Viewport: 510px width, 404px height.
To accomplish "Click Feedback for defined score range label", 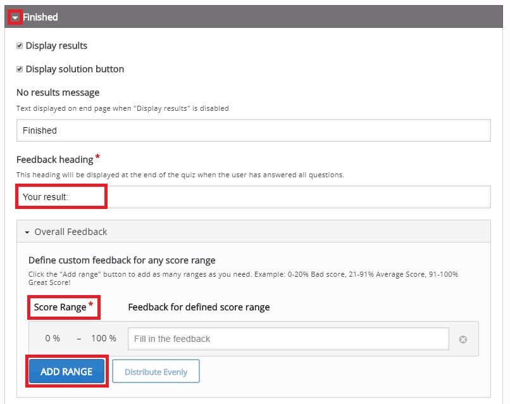I will tap(199, 307).
